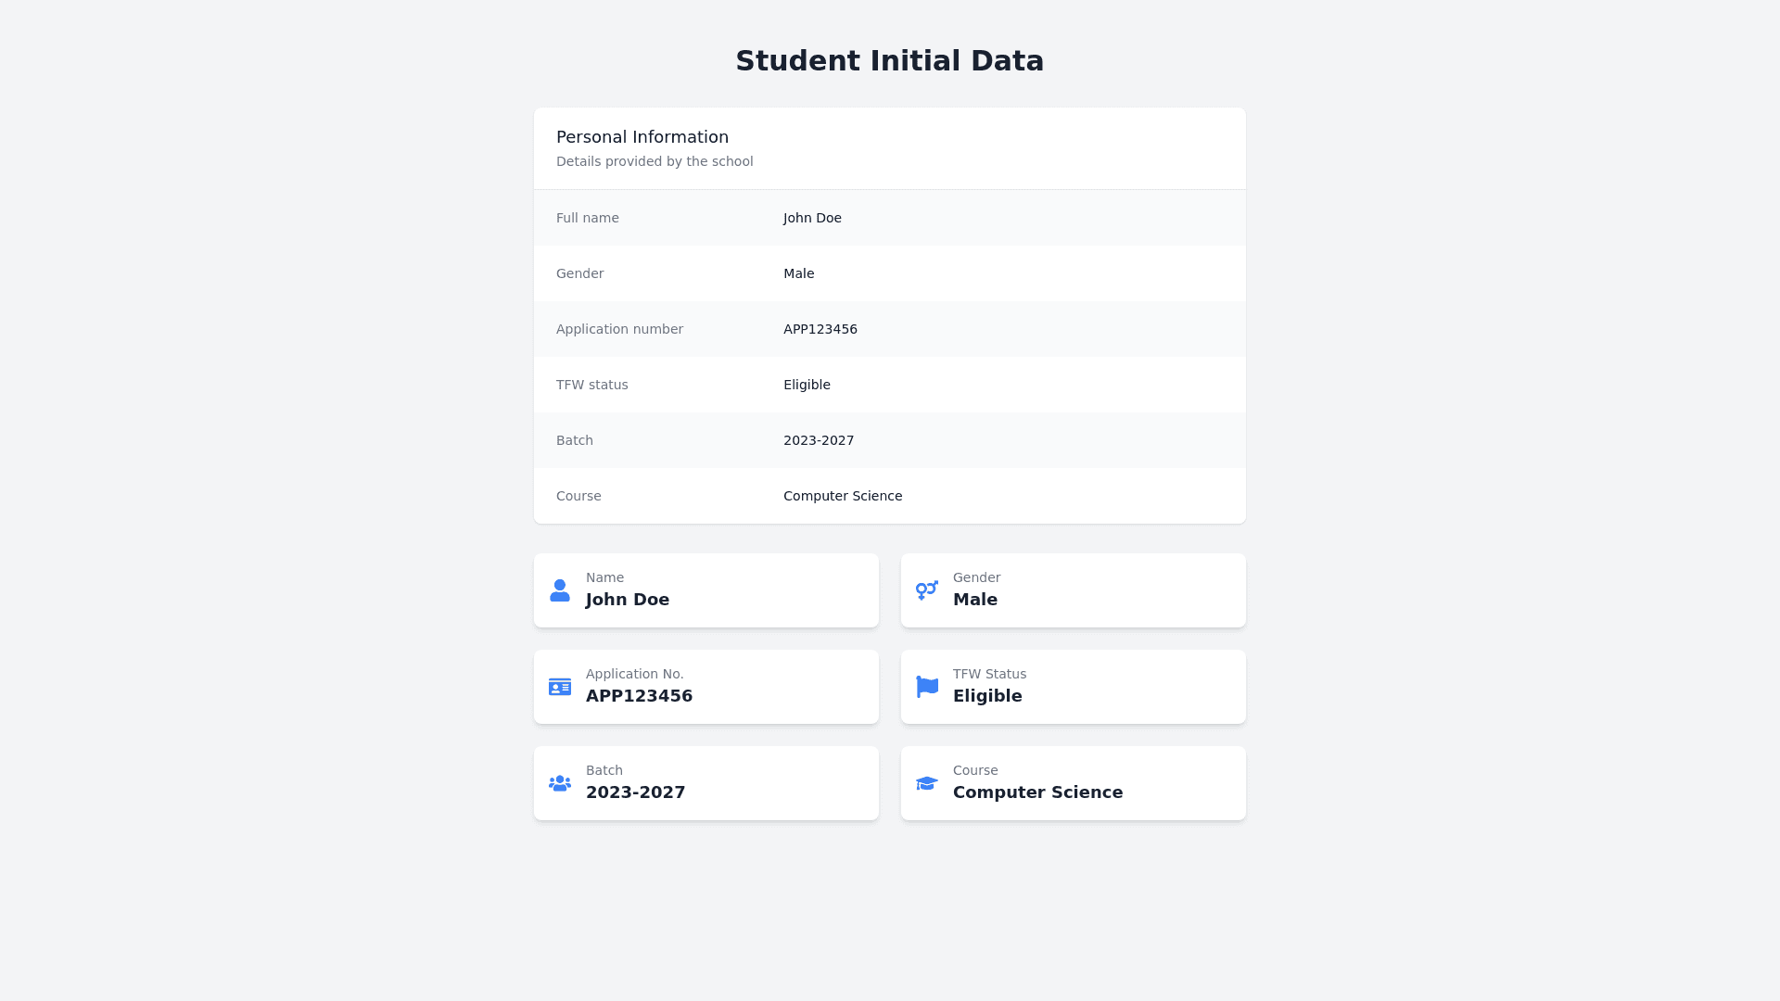The width and height of the screenshot is (1780, 1001).
Task: Click the ID card icon
Action: (x=560, y=687)
